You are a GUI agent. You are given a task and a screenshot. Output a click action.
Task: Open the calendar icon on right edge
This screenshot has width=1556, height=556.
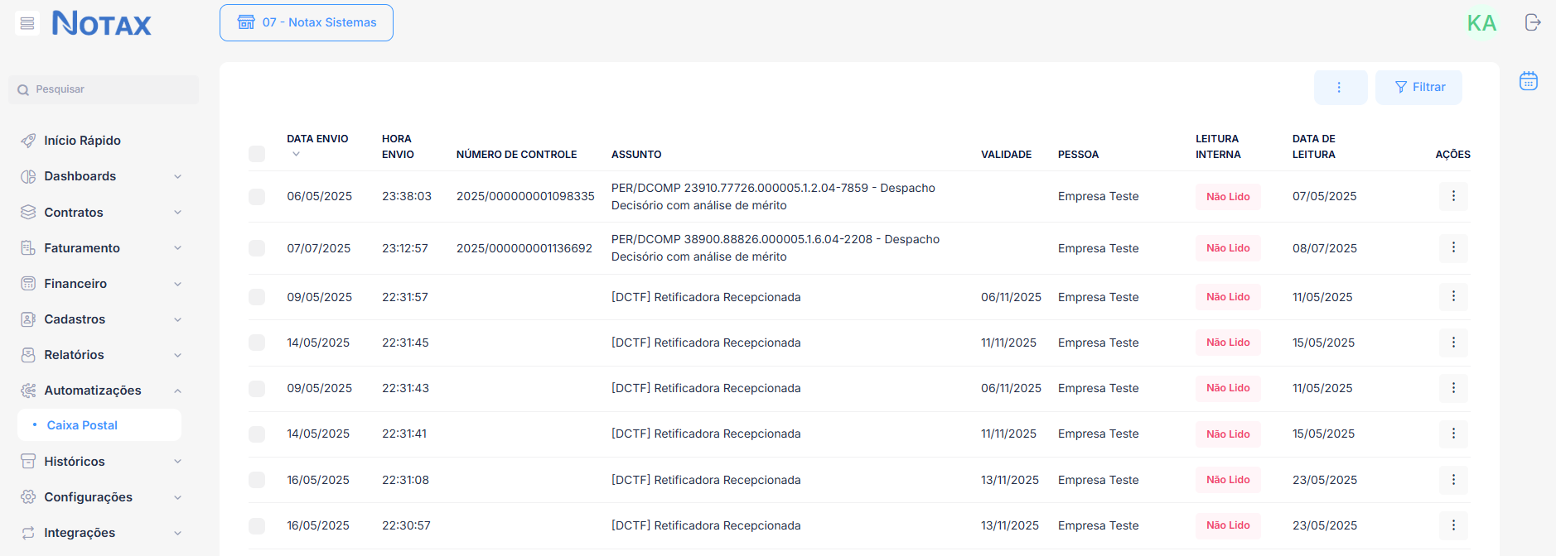[x=1529, y=81]
